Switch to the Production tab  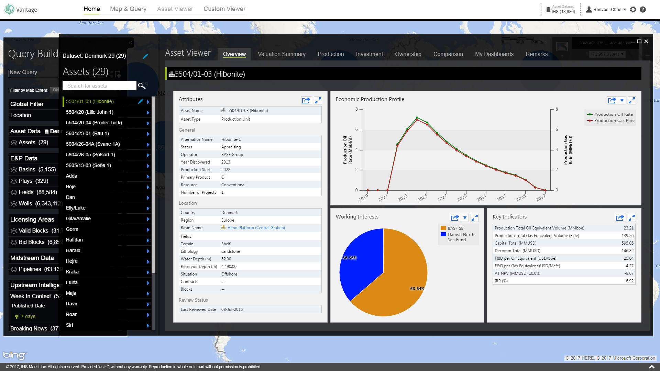pos(331,54)
